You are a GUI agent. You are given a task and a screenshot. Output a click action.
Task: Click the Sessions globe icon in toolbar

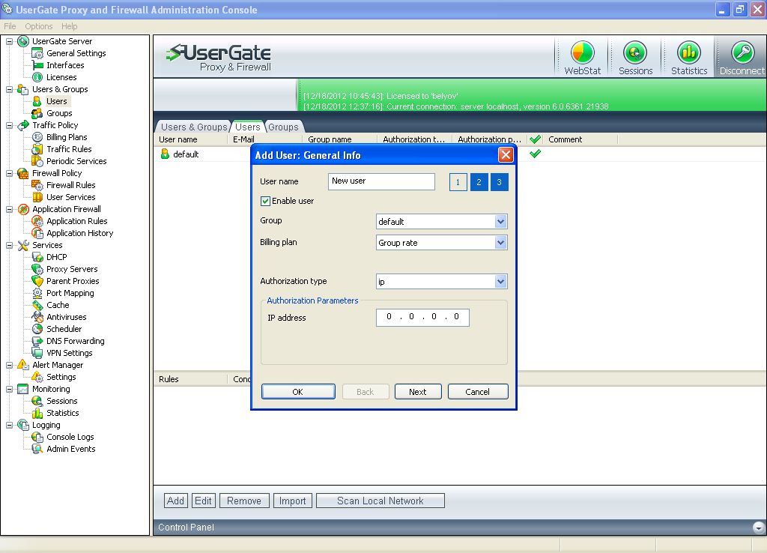click(x=635, y=54)
